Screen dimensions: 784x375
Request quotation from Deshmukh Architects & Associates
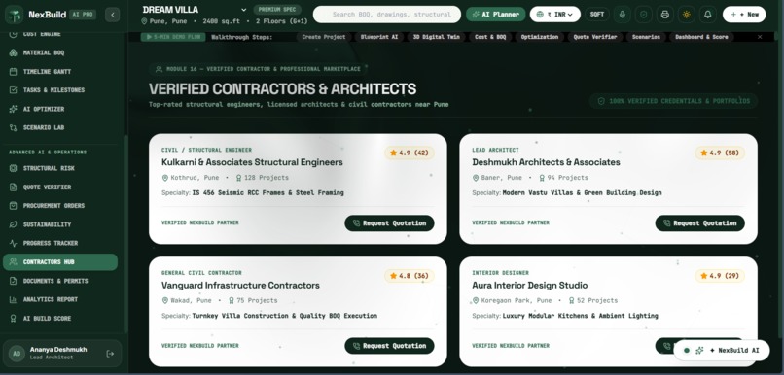click(x=700, y=223)
